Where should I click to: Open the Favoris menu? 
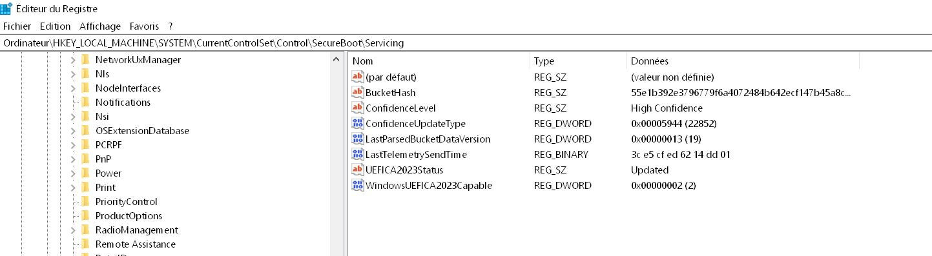[x=144, y=26]
